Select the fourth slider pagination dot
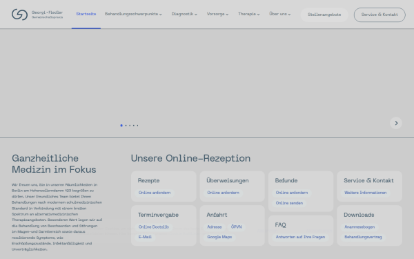Viewport: 414px width, 259px height. 134,125
